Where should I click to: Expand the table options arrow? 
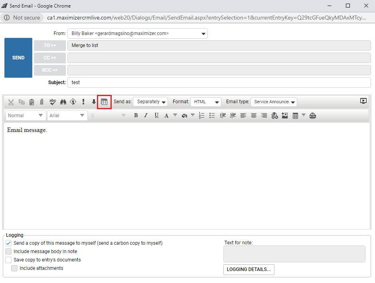(x=304, y=115)
